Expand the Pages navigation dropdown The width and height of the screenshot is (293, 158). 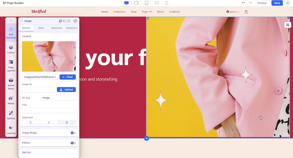coord(146,12)
